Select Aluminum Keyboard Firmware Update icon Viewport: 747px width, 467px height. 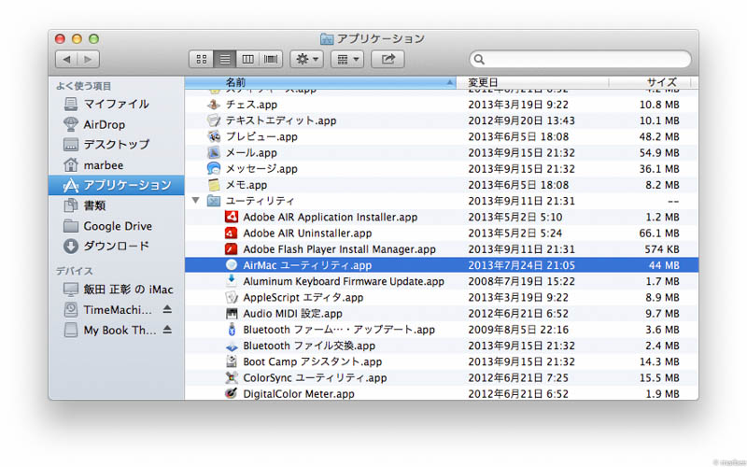click(231, 281)
